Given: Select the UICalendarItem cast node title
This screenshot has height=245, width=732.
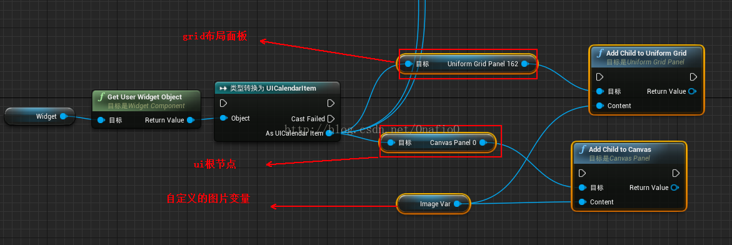Looking at the screenshot, I should [x=273, y=89].
